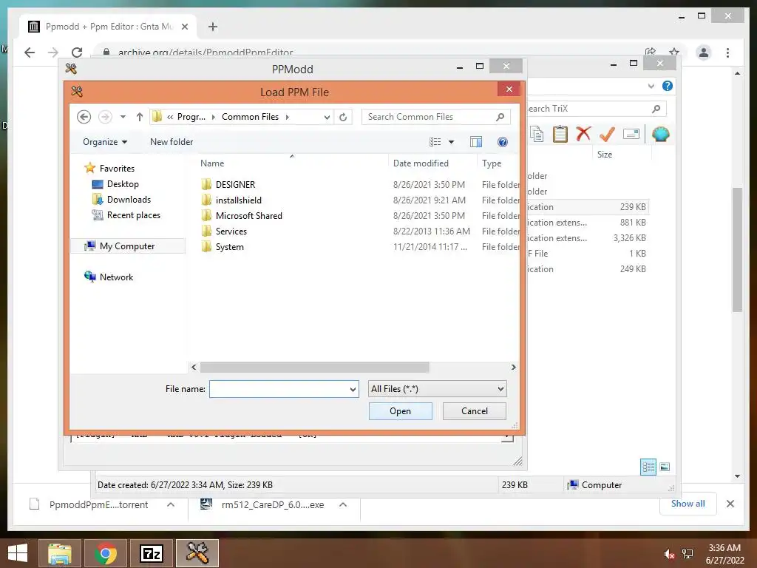Open recent locations dropdown next to navigation arrows
Image resolution: width=757 pixels, height=568 pixels.
click(123, 117)
